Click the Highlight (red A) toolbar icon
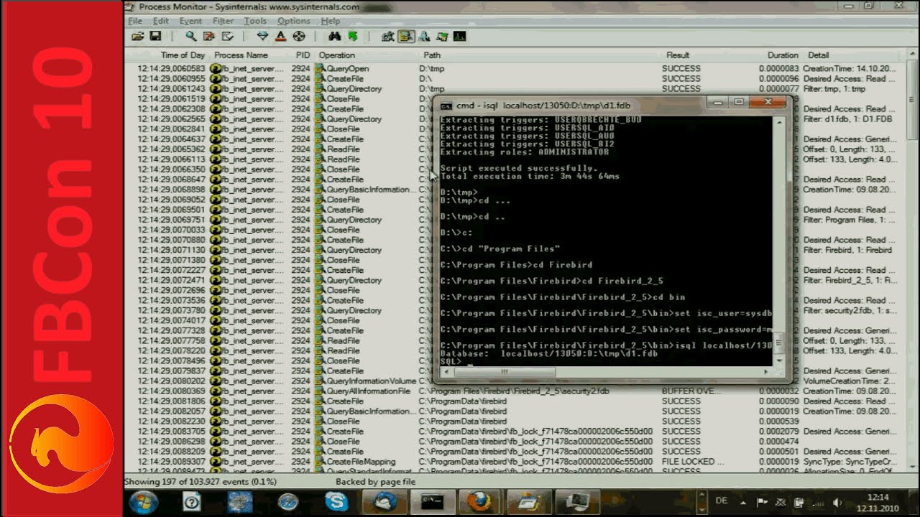The width and height of the screenshot is (920, 517). coord(281,36)
